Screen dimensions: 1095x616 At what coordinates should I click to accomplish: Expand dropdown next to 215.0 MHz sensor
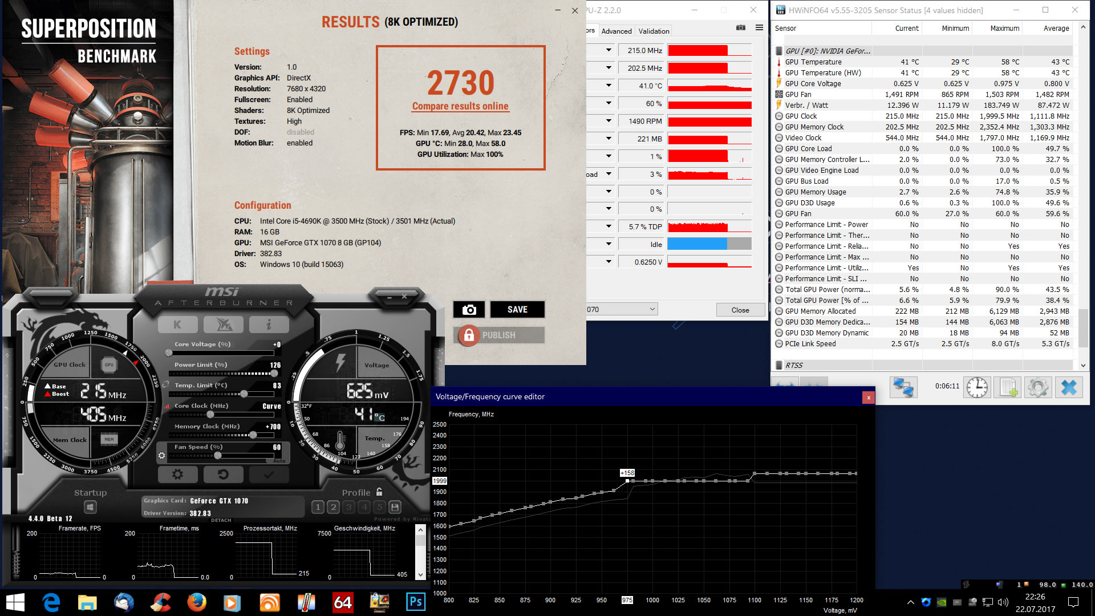[x=609, y=50]
